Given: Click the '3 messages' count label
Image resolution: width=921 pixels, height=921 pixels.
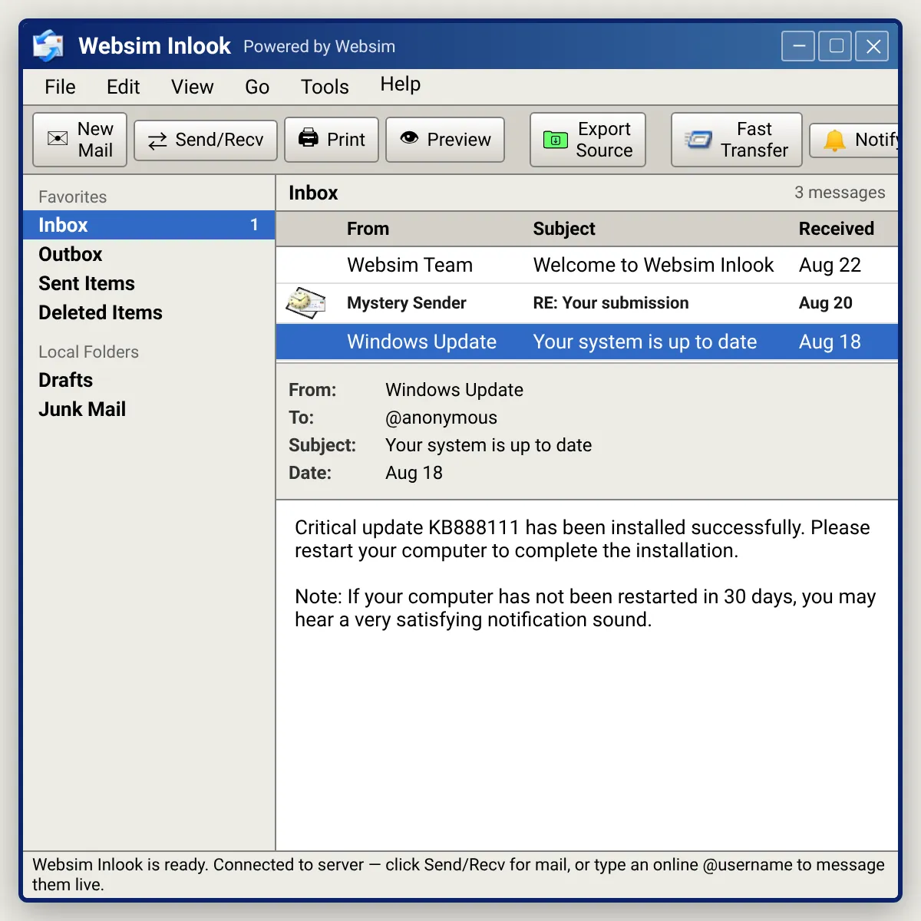Looking at the screenshot, I should (840, 193).
